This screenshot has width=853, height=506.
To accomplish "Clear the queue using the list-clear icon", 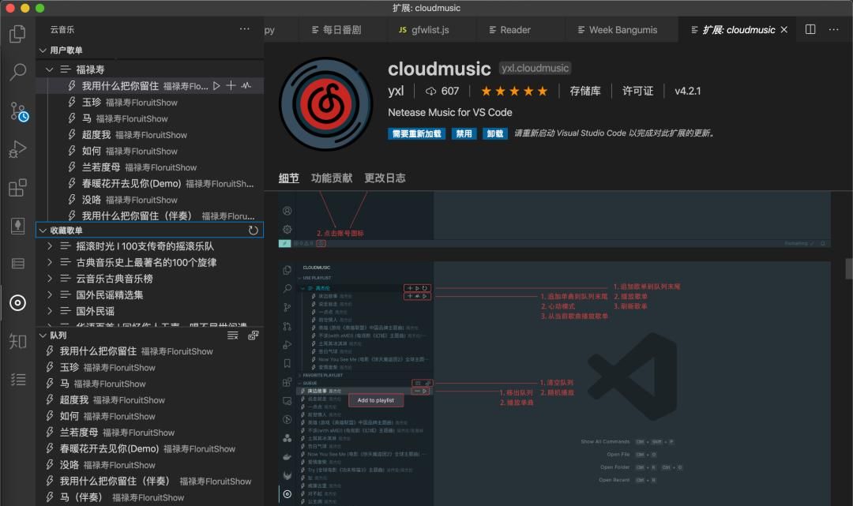I will coord(233,335).
